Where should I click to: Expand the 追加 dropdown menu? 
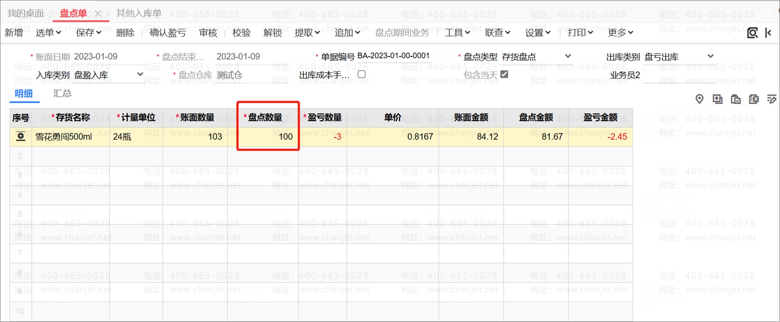pyautogui.click(x=347, y=33)
